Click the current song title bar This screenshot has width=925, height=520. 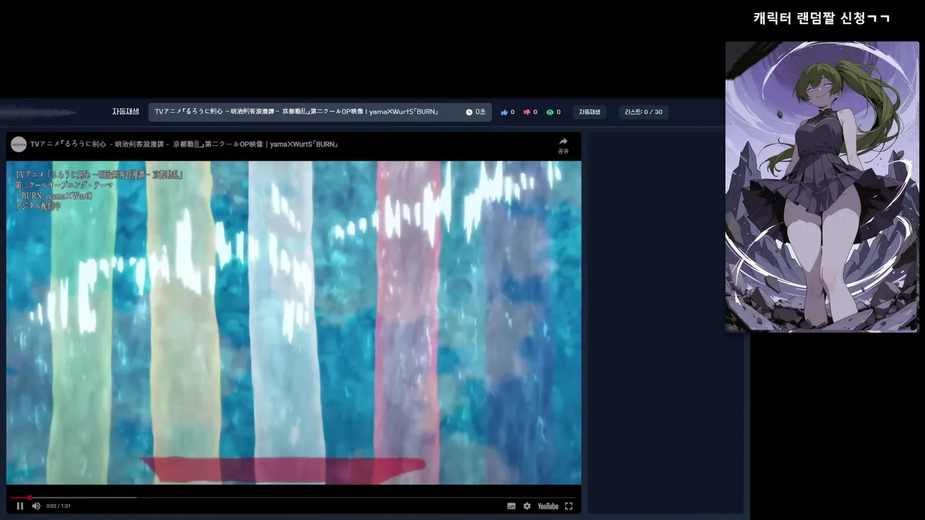(x=320, y=112)
